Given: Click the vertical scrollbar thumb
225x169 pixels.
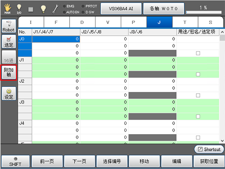Looking at the screenshot, I should (x=222, y=38).
